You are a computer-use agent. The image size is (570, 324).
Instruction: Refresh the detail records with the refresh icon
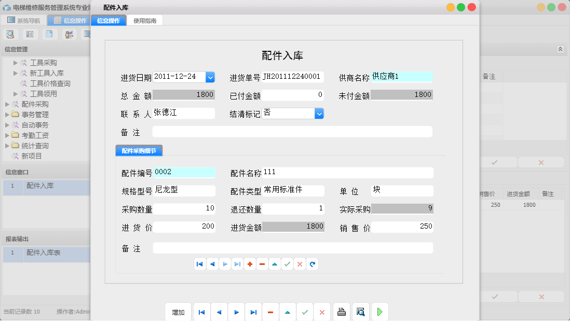[312, 264]
